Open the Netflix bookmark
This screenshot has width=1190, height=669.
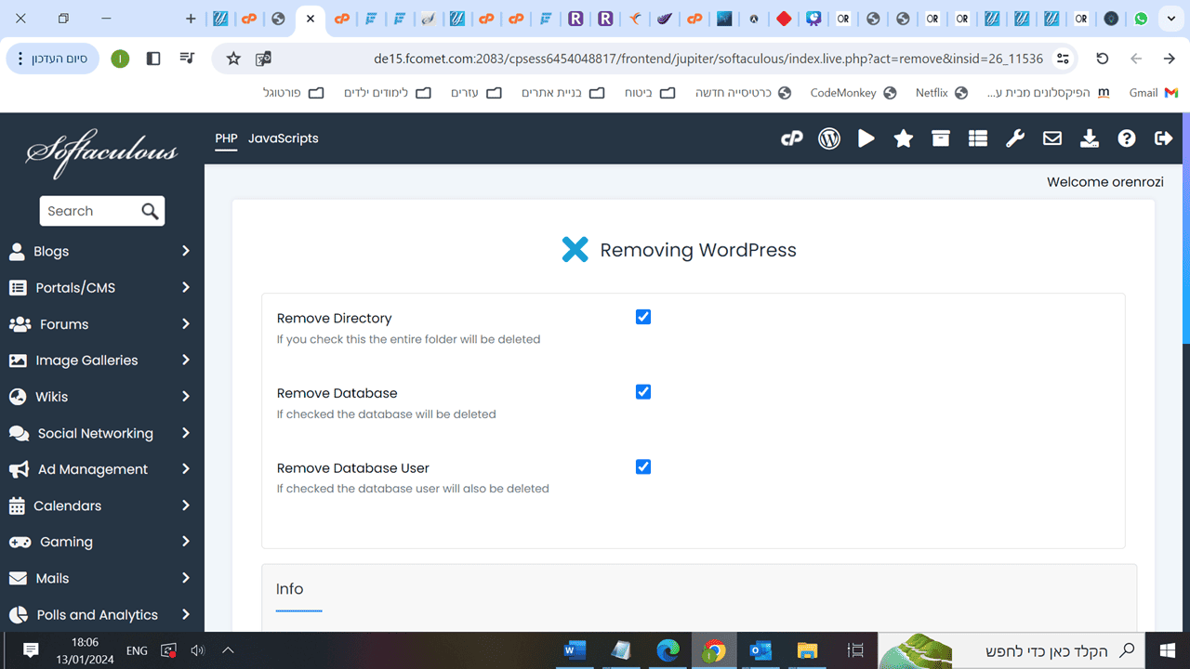click(x=941, y=93)
